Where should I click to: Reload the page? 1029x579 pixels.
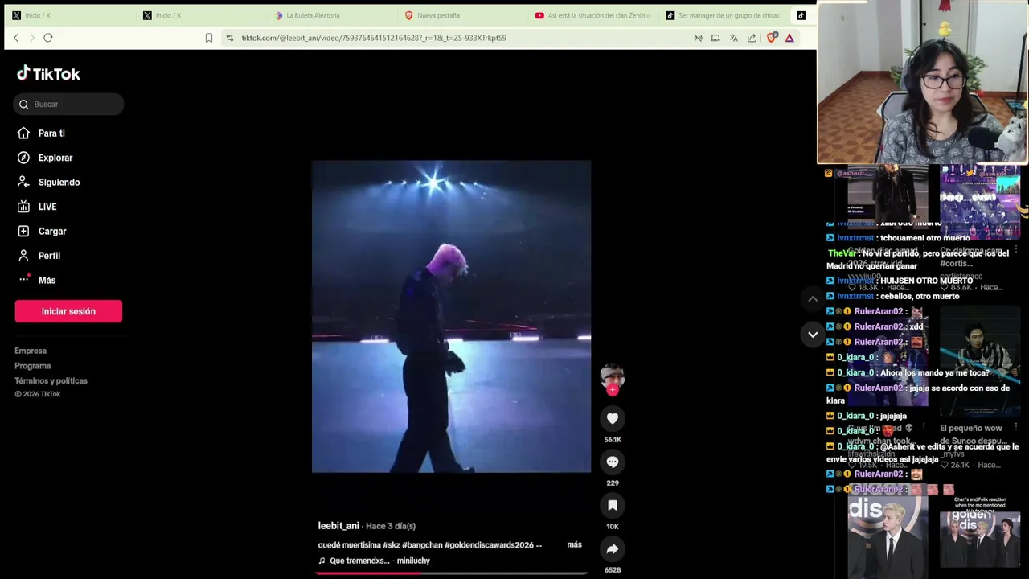[x=48, y=38]
